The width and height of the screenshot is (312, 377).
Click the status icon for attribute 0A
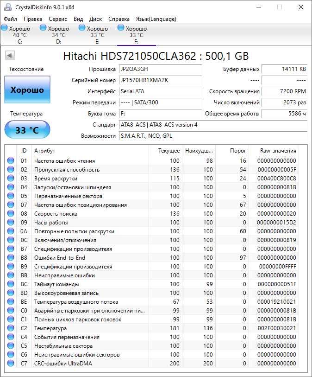[11, 231]
